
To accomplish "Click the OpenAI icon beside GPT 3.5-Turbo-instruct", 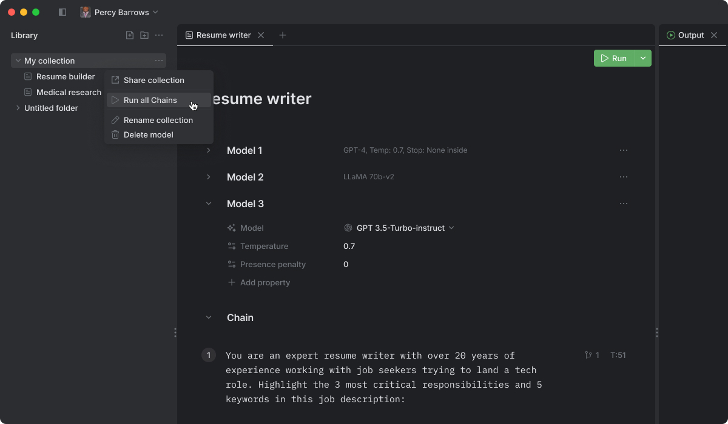I will click(348, 228).
